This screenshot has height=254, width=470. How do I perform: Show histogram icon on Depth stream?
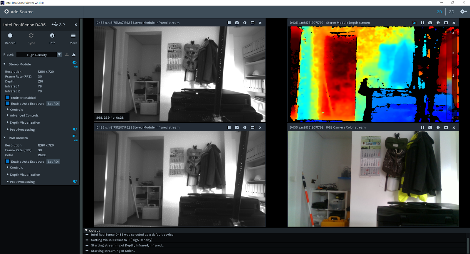coord(414,23)
